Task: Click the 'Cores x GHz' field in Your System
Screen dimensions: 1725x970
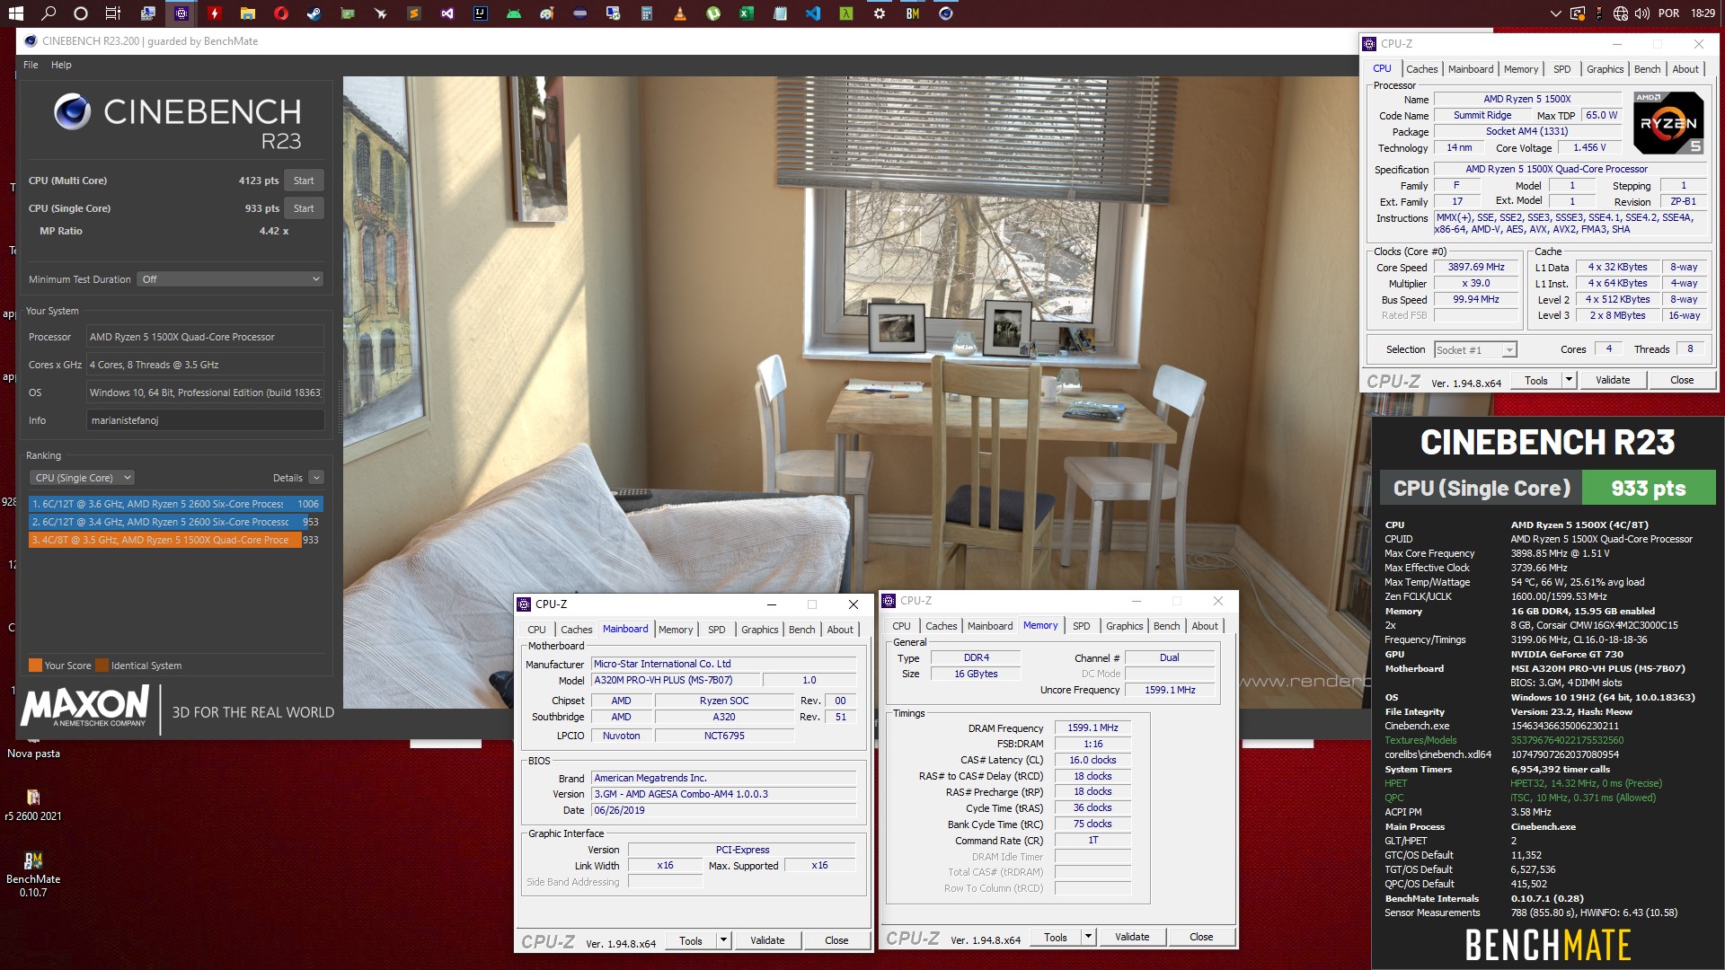Action: coord(205,365)
